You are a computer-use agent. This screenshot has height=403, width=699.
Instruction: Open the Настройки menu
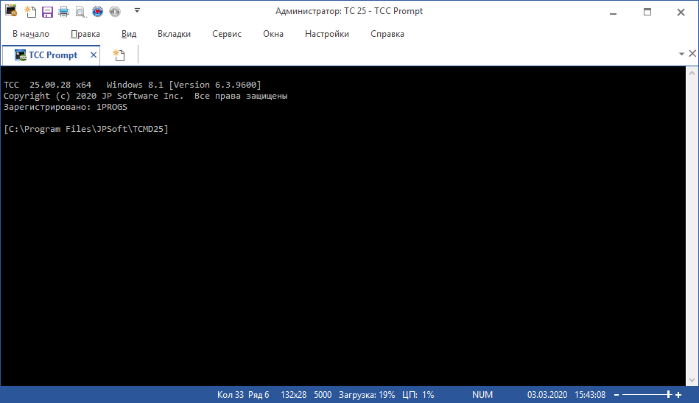click(x=327, y=34)
